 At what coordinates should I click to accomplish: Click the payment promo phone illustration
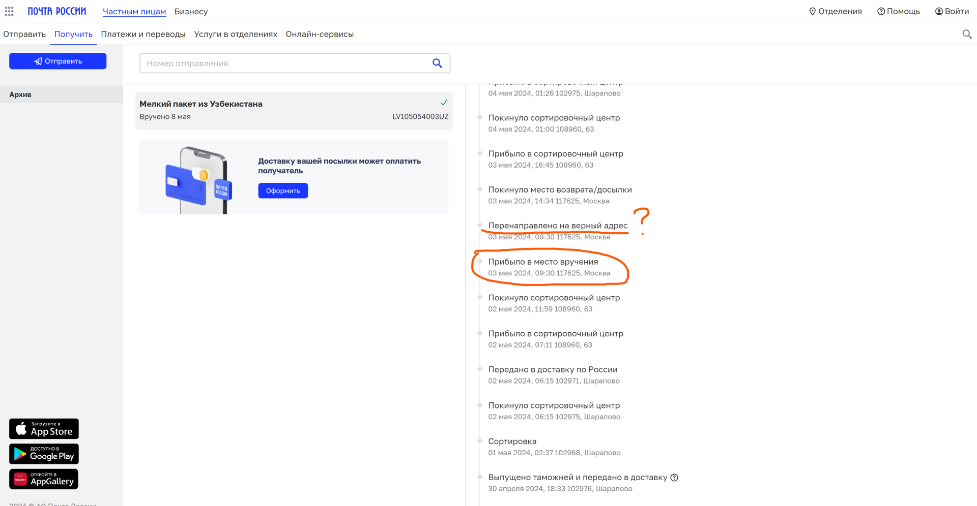[199, 180]
